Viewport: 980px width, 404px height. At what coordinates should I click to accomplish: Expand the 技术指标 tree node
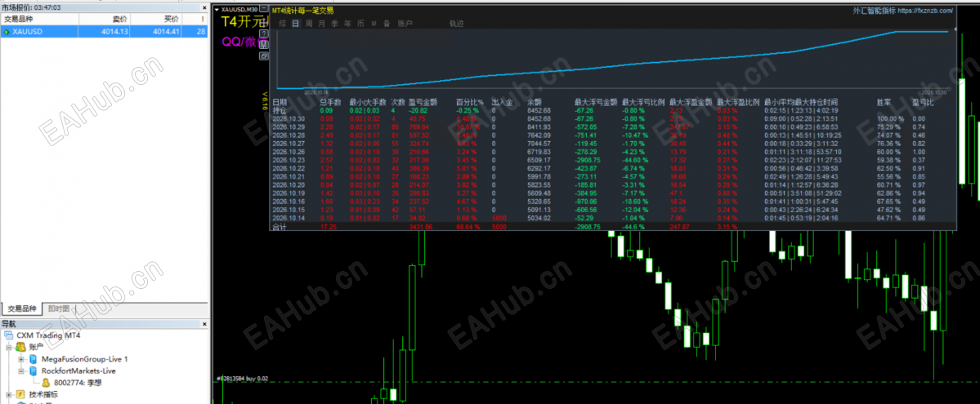pos(9,395)
